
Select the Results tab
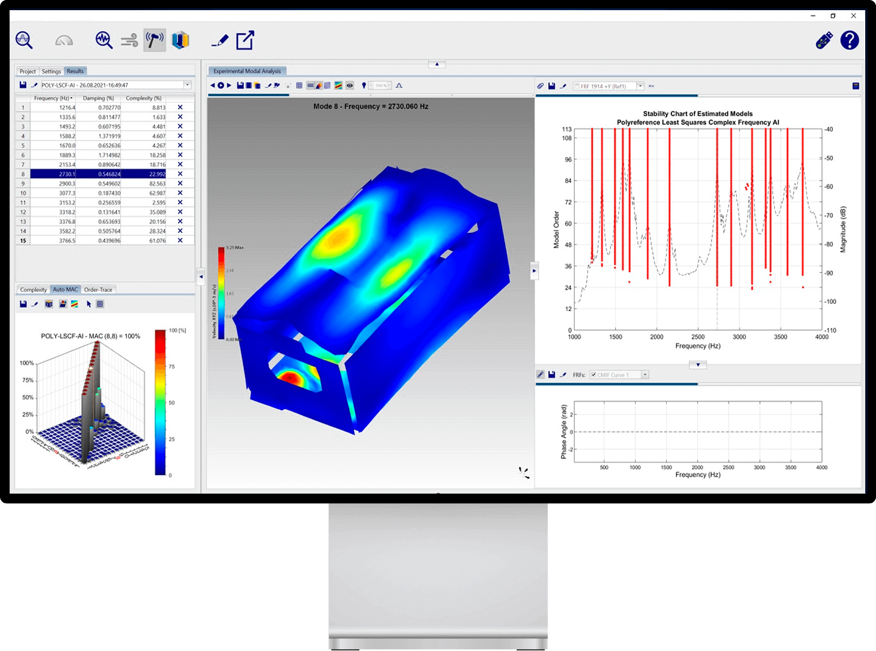tap(75, 71)
